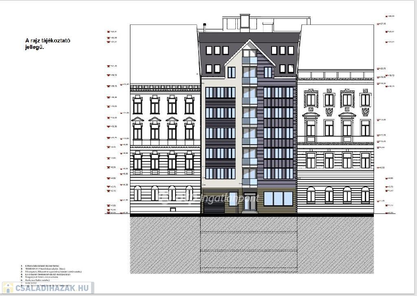The width and height of the screenshot is (417, 296).
Task: Select the 'A rajz tájékoztató jellegű.' note text
Action: [48, 44]
